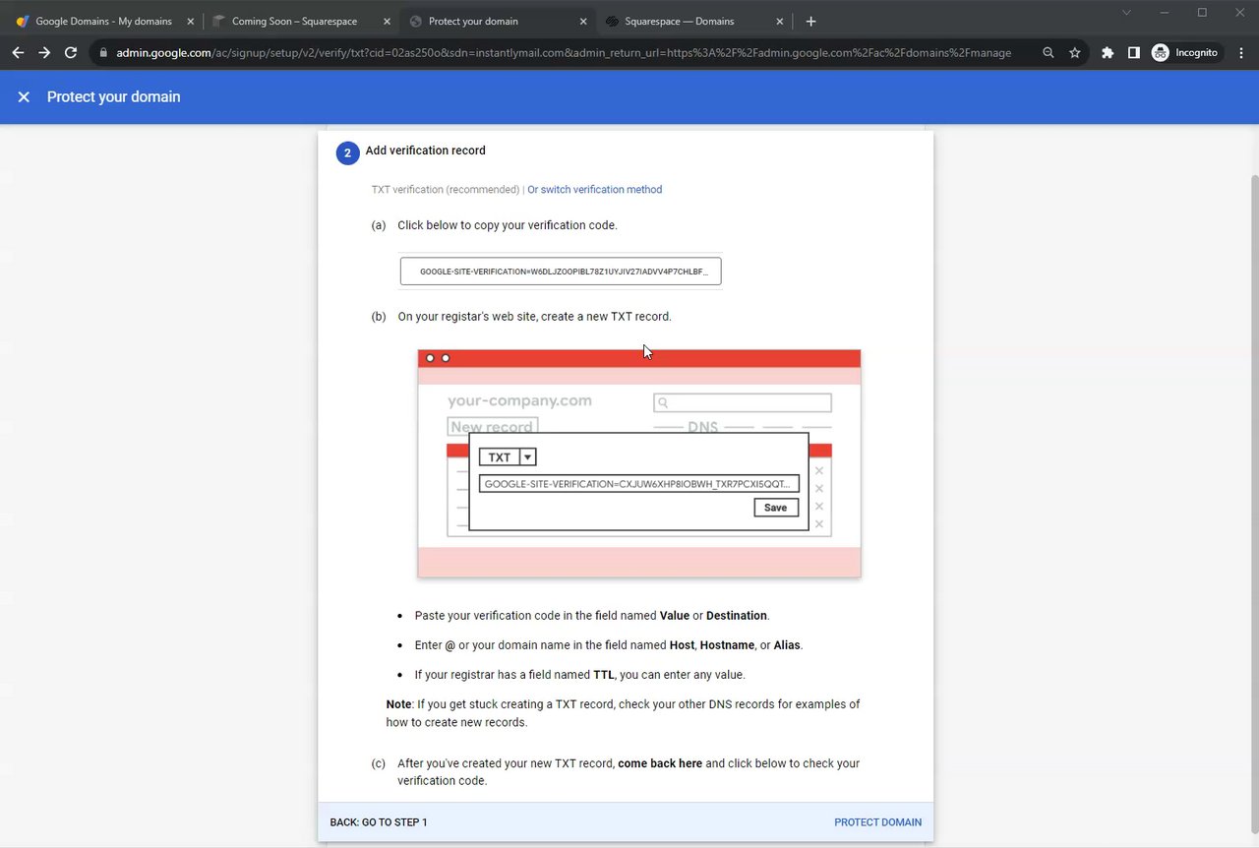Click the TXT record illustration image
Screen dimensions: 1259x848
[639, 463]
